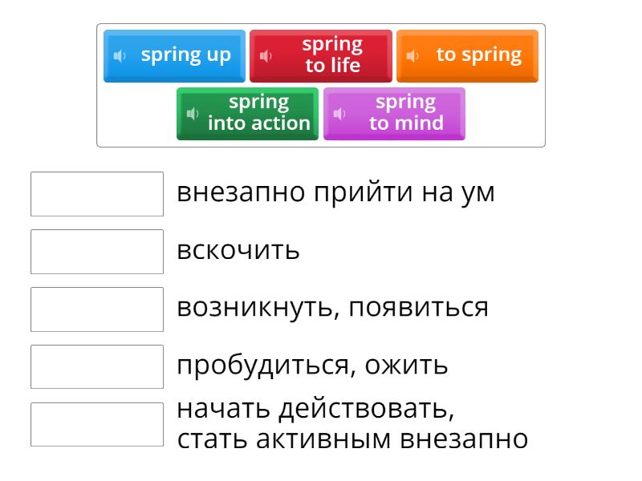Click the word bank panel at top
Screen dimensions: 642x481
321,84
